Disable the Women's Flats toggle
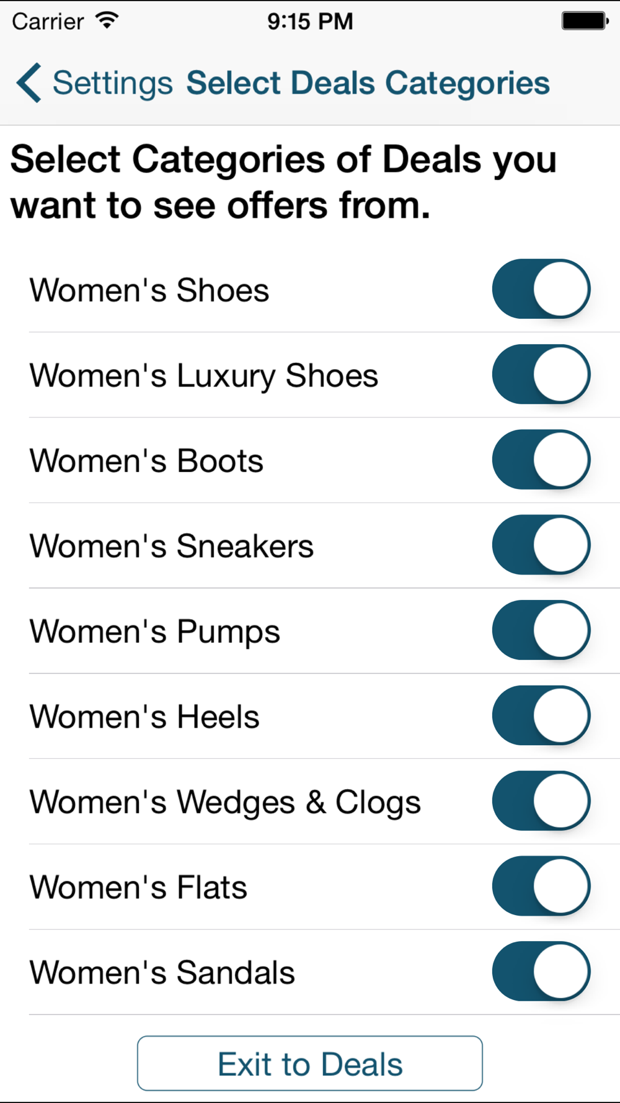The height and width of the screenshot is (1103, 620). coord(541,886)
